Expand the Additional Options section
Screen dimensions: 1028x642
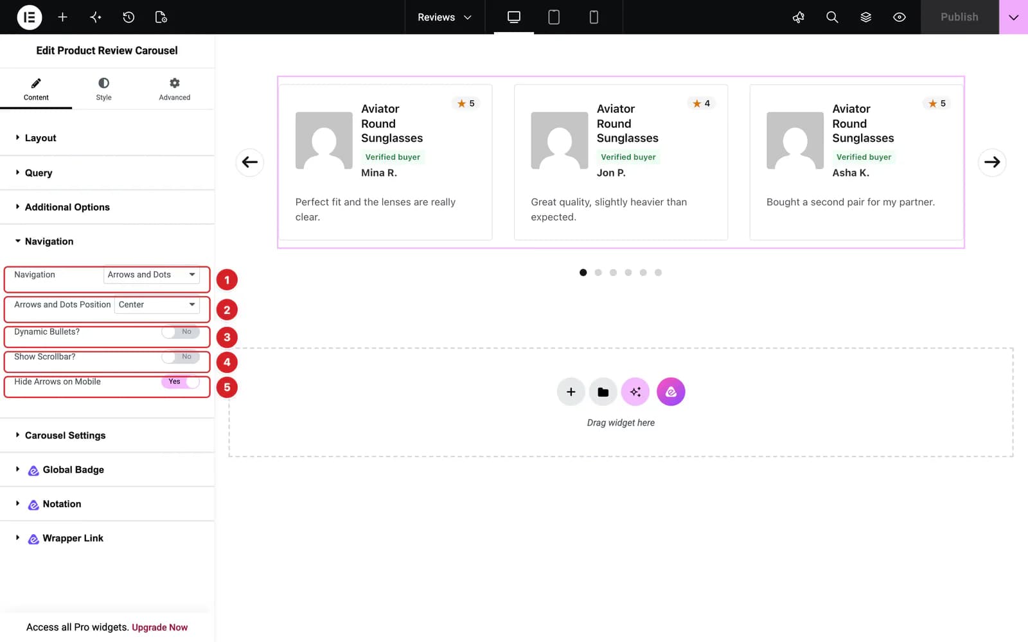pyautogui.click(x=107, y=207)
